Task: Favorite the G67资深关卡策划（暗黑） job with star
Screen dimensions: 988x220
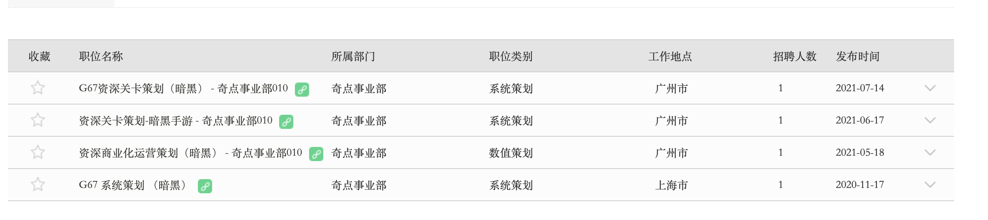Action: click(38, 88)
